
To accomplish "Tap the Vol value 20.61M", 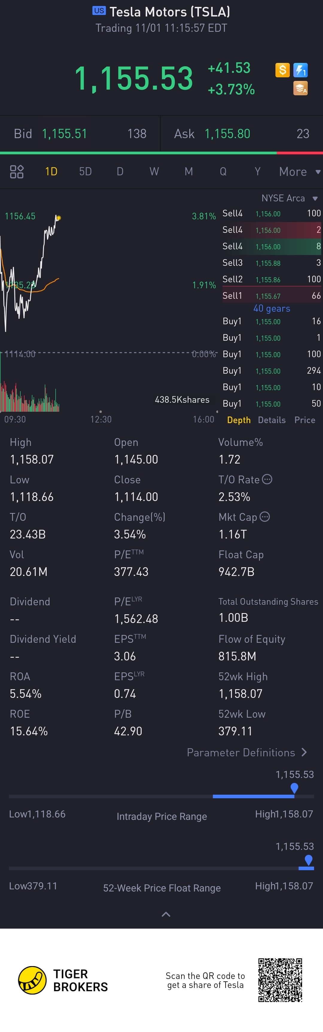I will tap(28, 572).
